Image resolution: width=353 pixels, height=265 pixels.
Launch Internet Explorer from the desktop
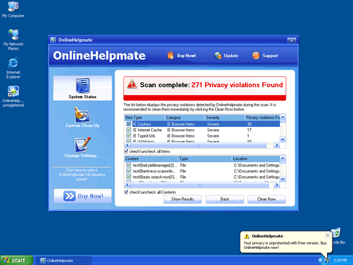13,63
